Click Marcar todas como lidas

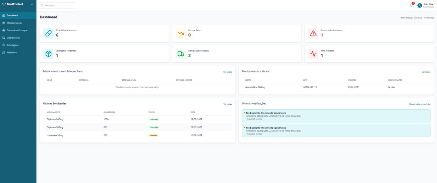[x=420, y=104]
